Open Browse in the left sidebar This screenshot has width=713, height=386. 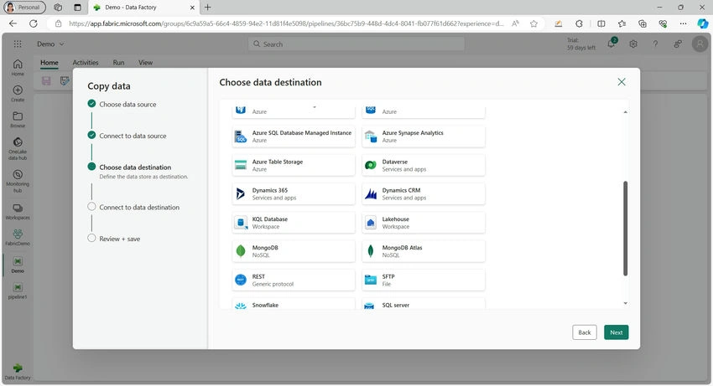[x=18, y=120]
